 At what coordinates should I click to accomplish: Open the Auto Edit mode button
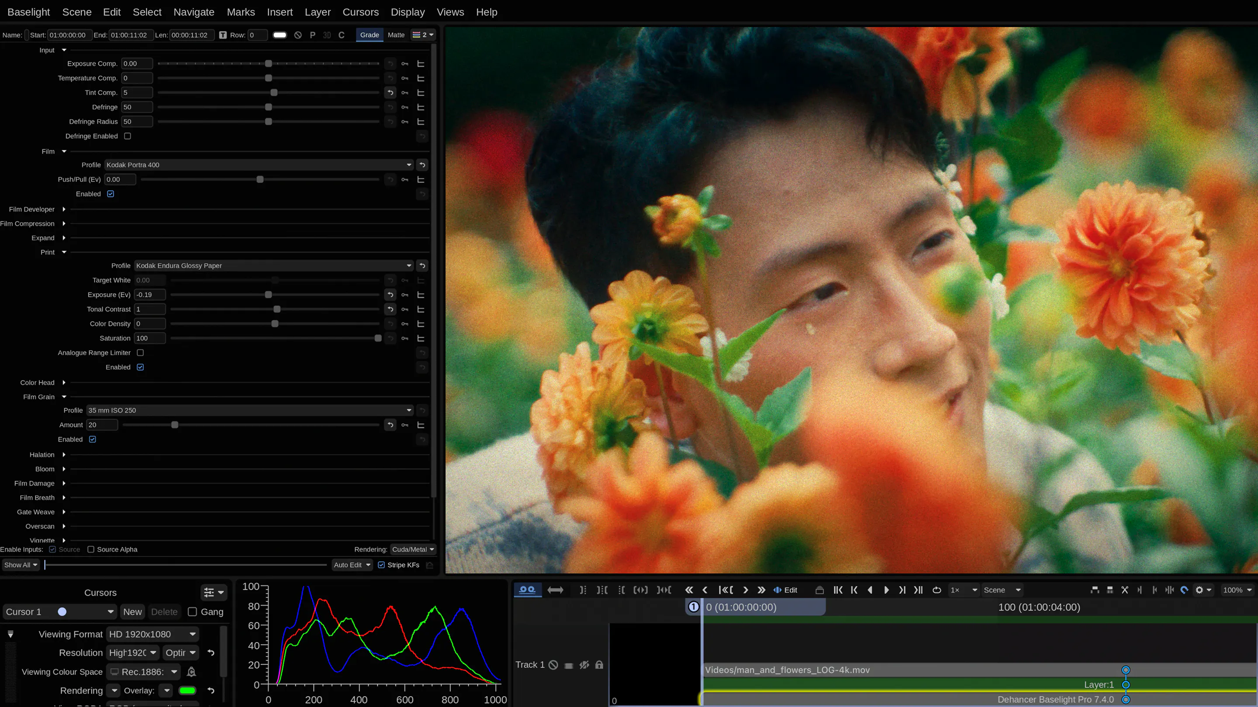[352, 565]
